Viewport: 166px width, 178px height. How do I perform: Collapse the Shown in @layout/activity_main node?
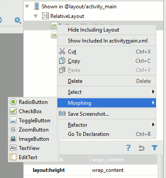pos(27,7)
